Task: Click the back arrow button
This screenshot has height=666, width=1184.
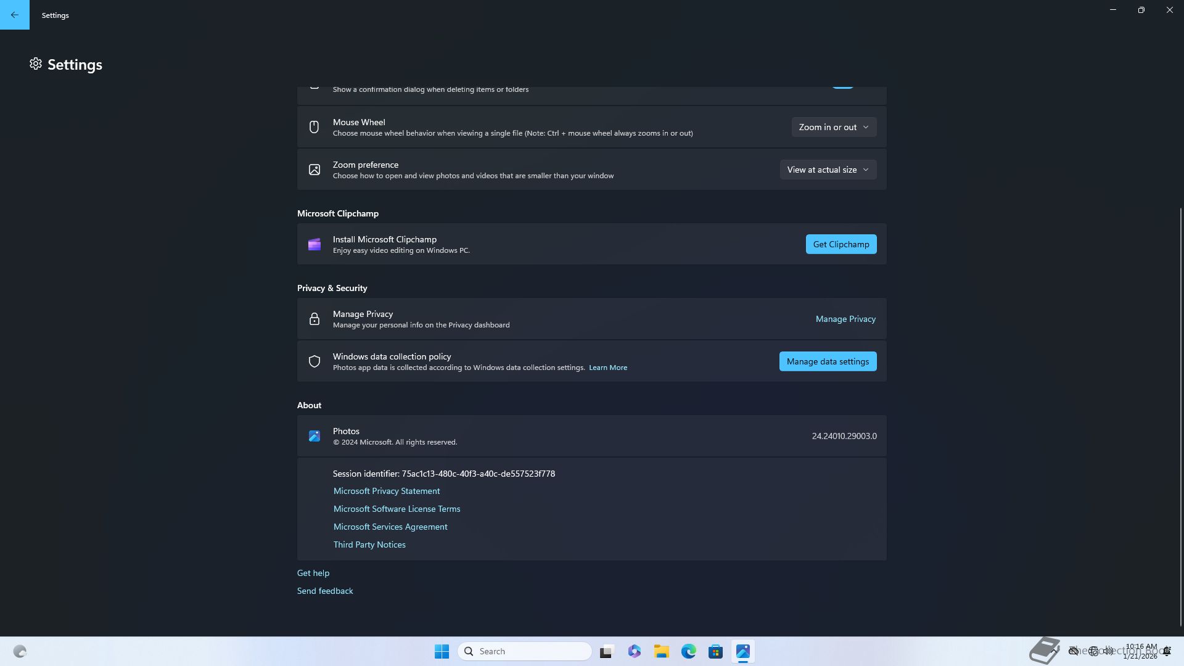Action: pyautogui.click(x=14, y=15)
